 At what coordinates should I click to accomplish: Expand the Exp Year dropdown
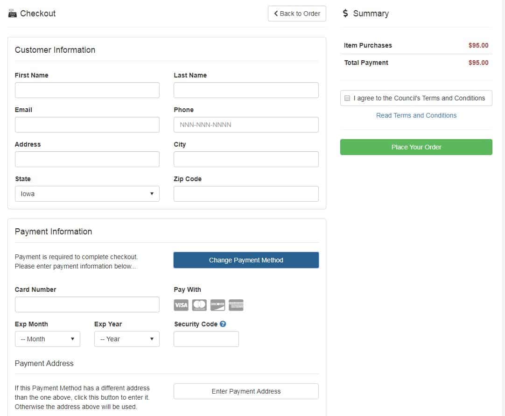[x=127, y=339]
